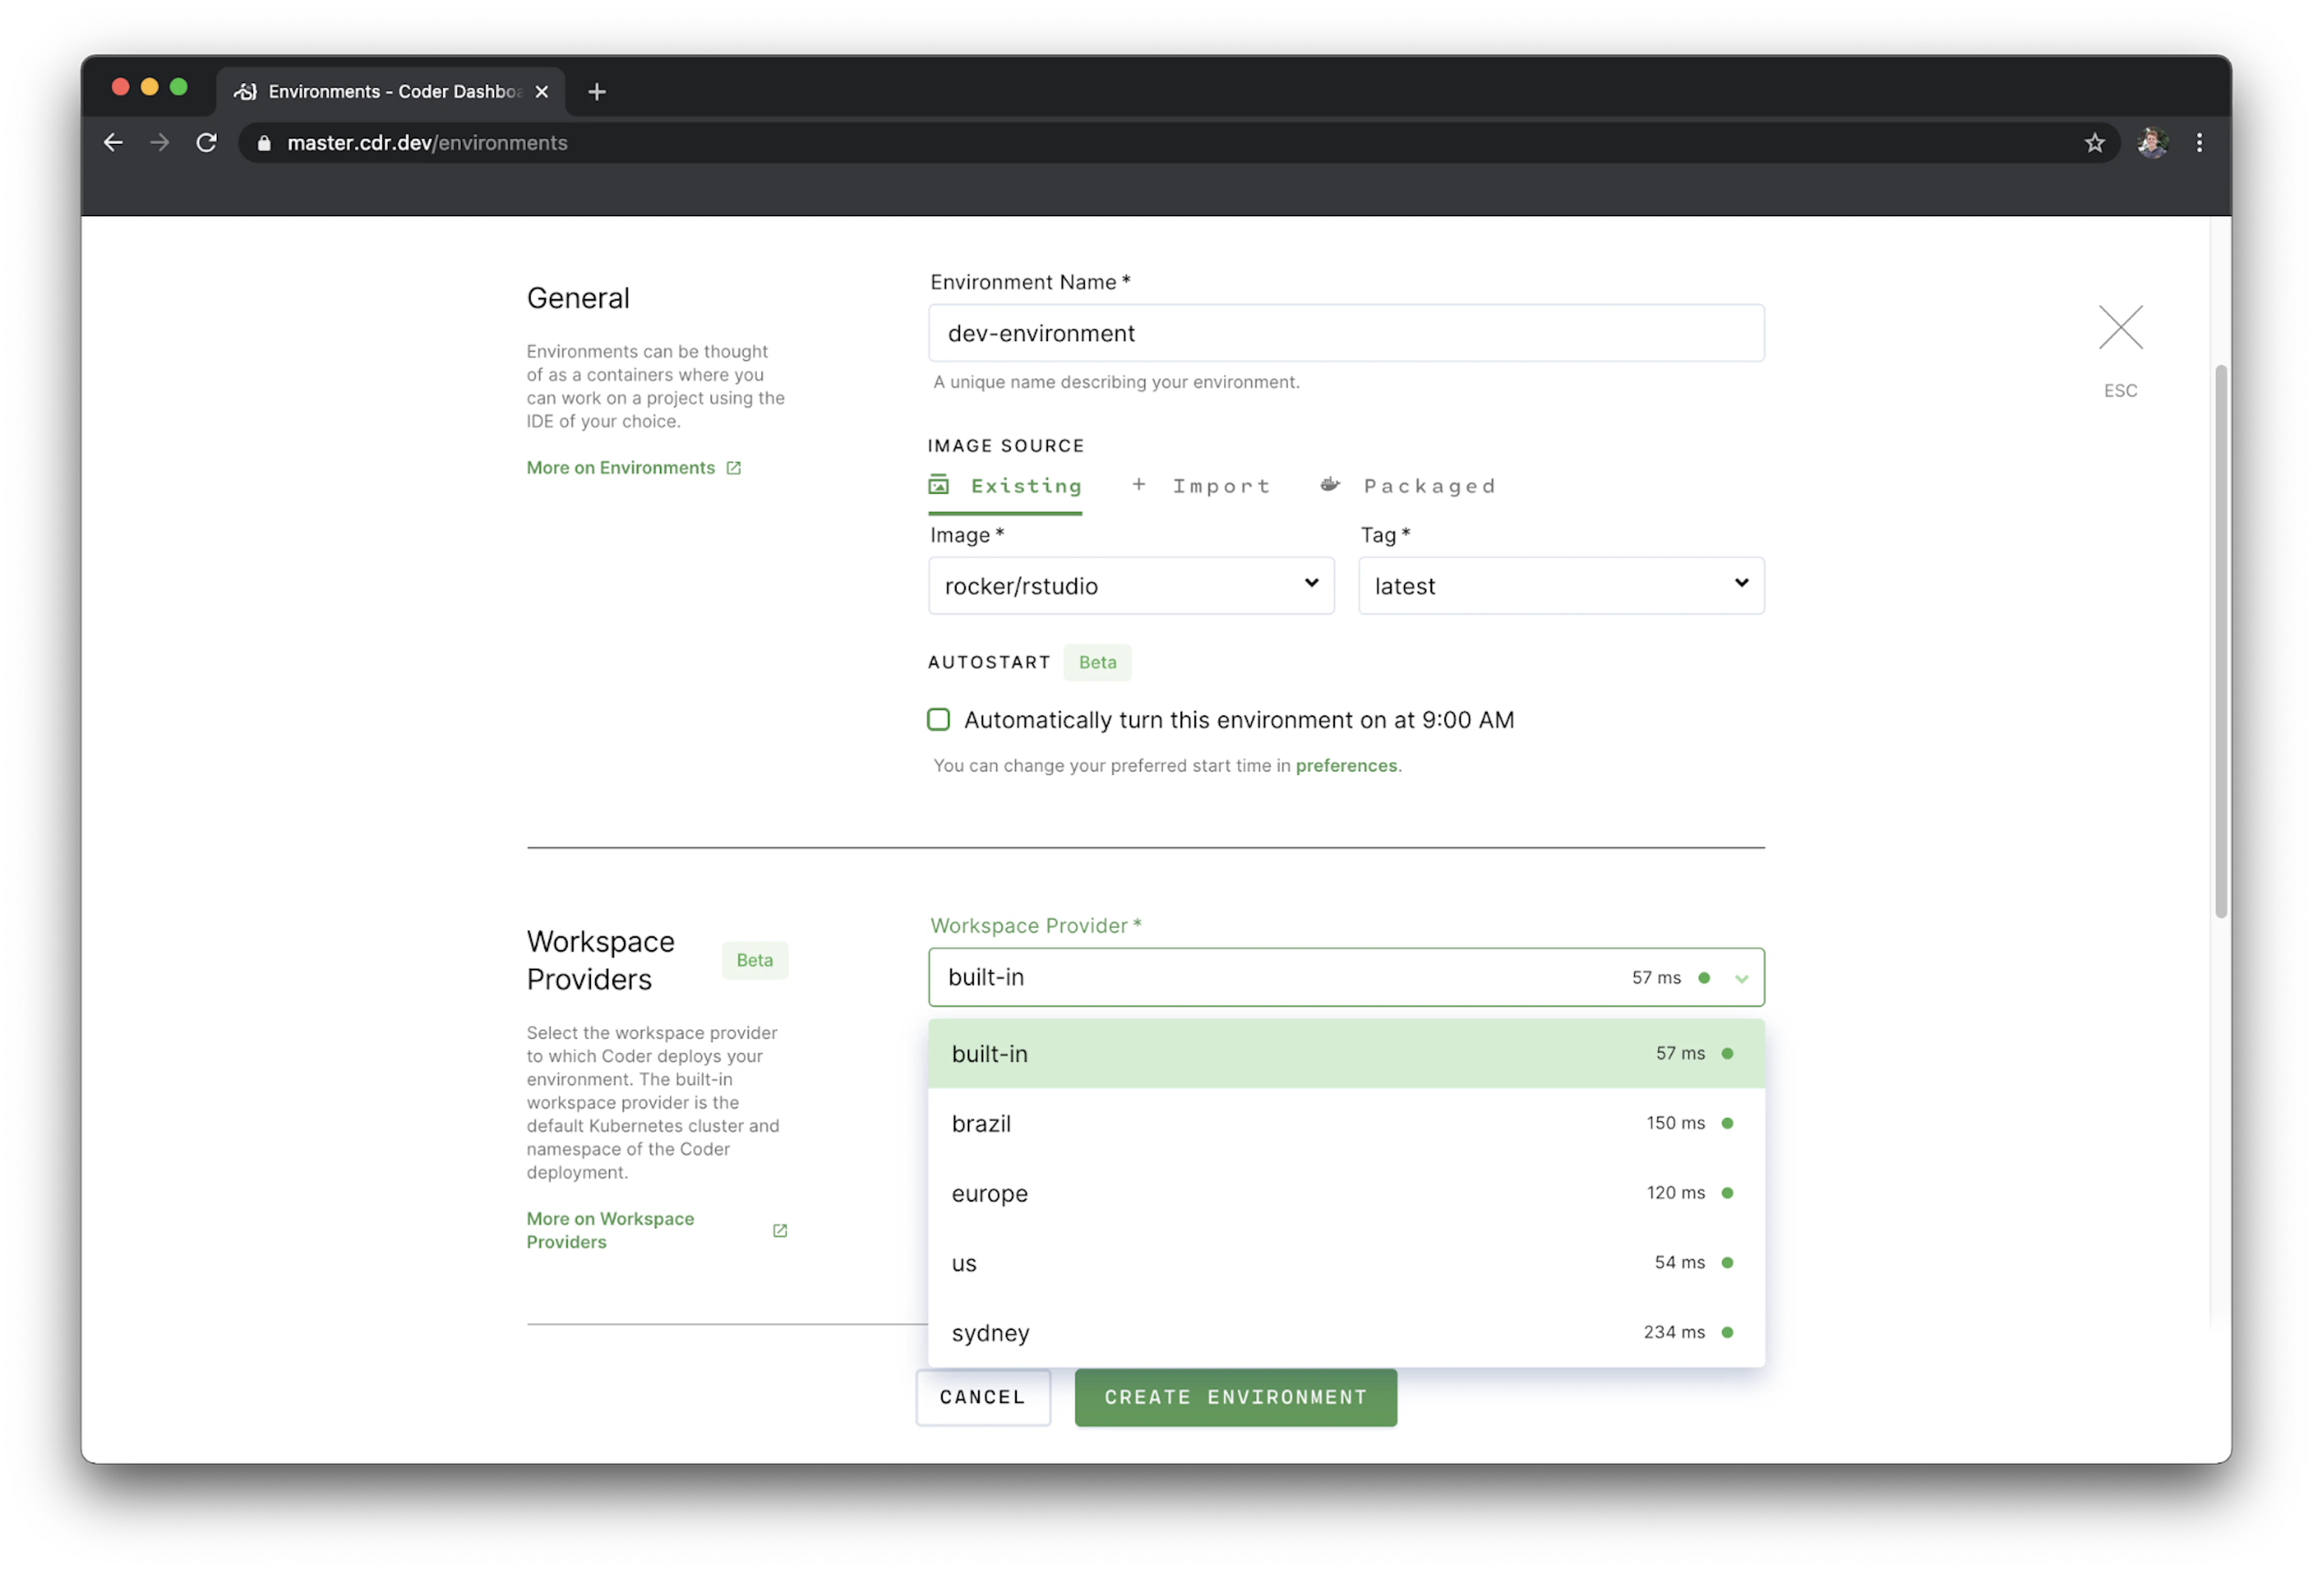Switch to the Packaged image source tab
The width and height of the screenshot is (2313, 1571).
1407,487
